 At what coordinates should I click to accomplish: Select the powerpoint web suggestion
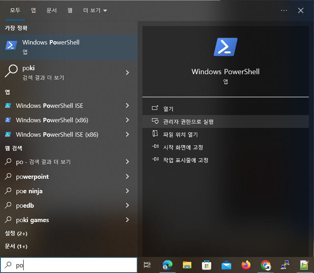point(69,177)
